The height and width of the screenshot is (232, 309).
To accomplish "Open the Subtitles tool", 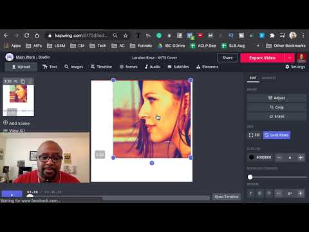I will point(178,67).
